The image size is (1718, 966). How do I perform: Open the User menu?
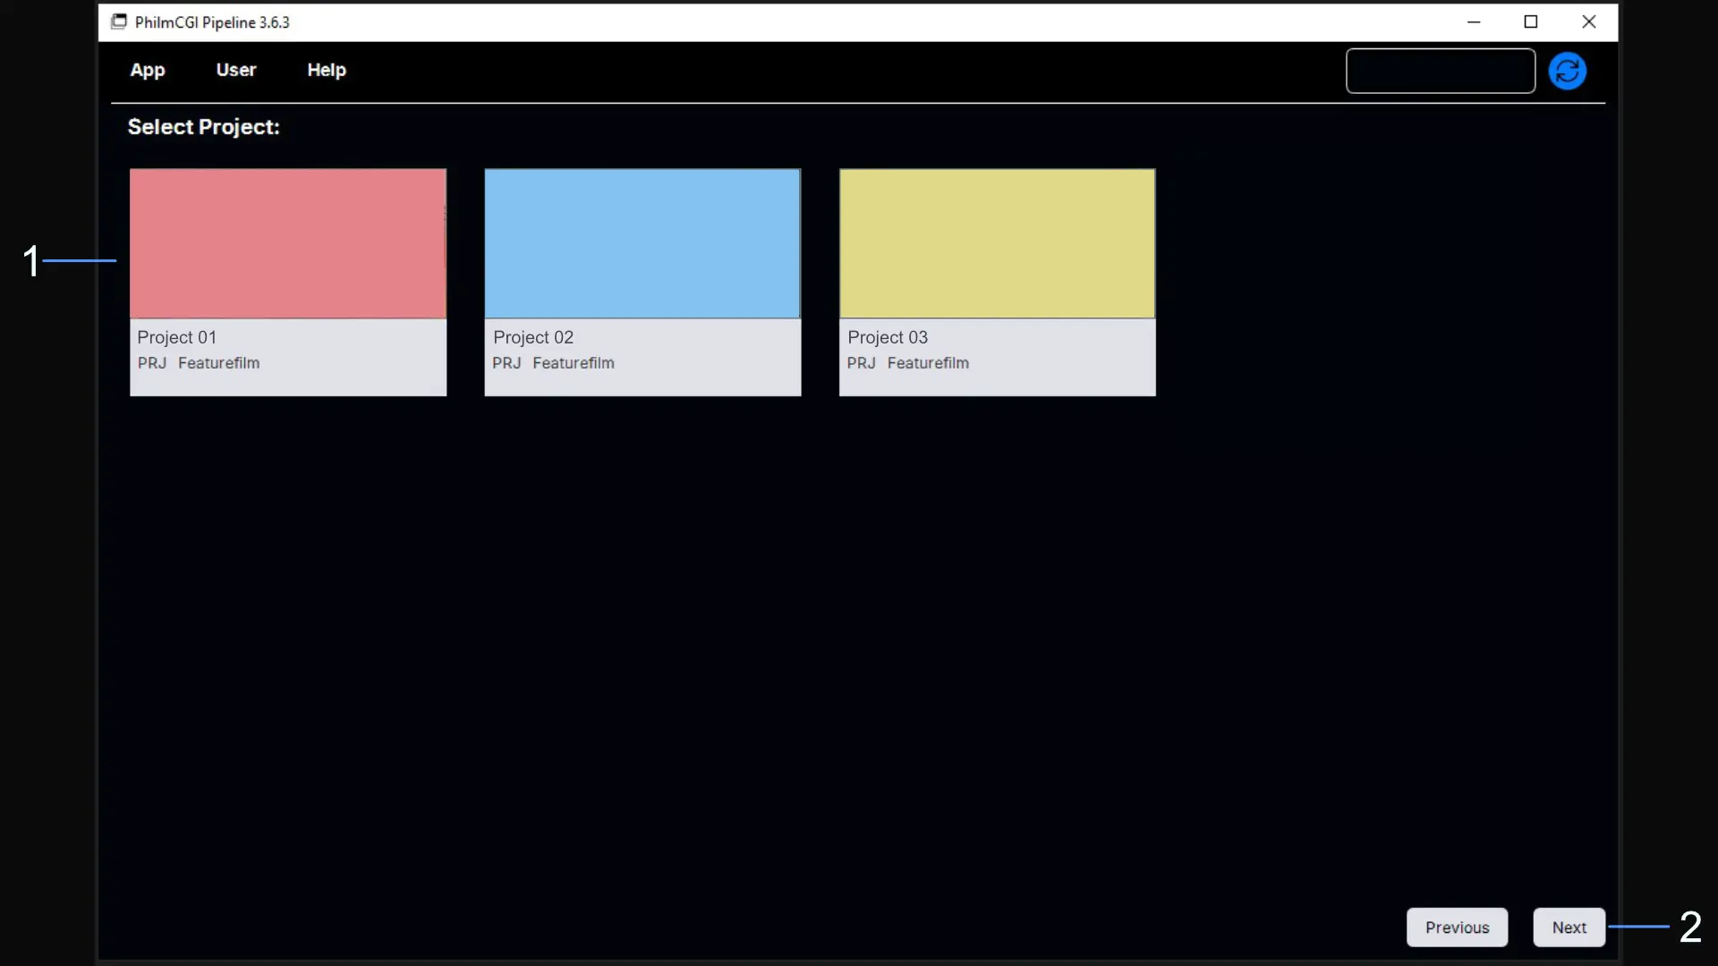236,70
